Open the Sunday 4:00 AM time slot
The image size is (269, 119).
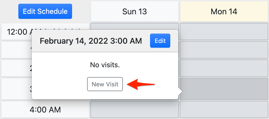(x=134, y=109)
